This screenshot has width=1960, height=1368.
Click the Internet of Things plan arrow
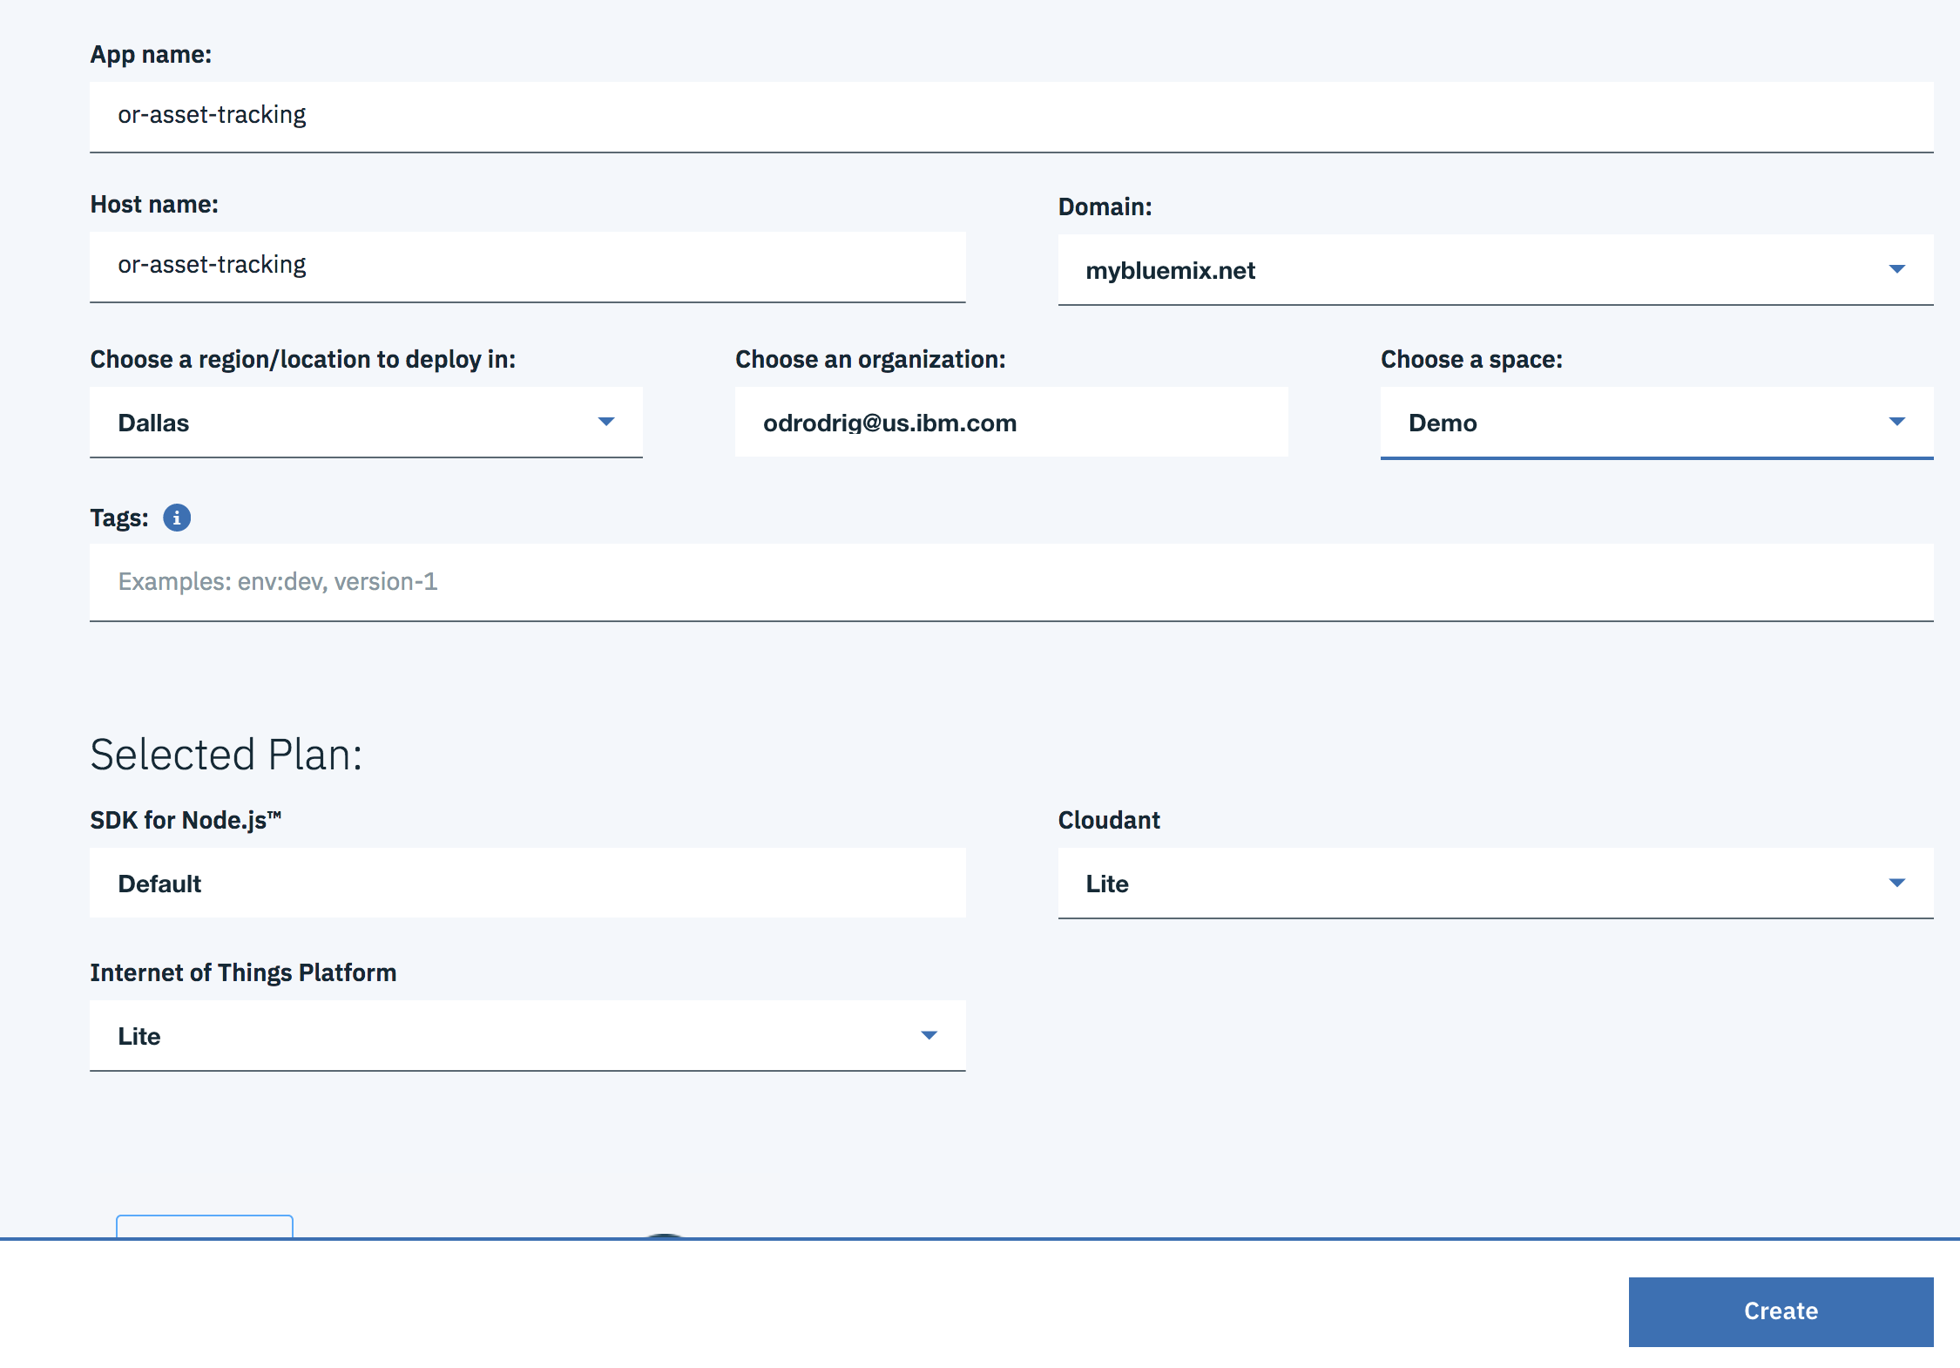(929, 1035)
